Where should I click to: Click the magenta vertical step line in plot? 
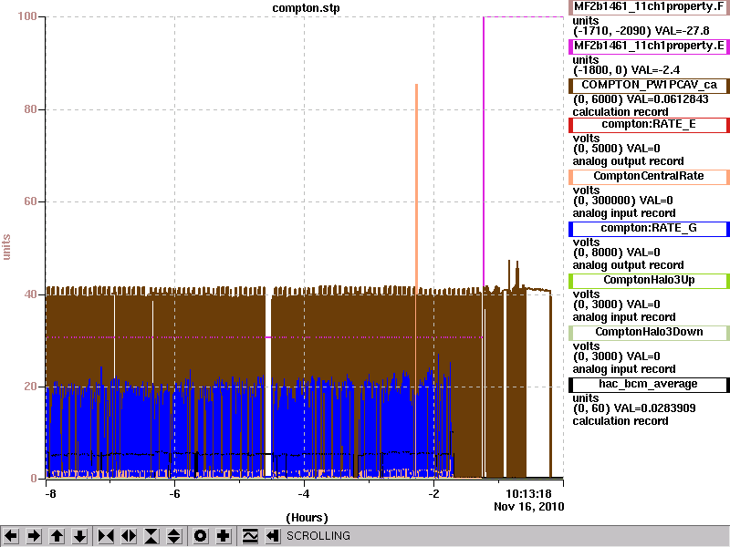click(484, 153)
